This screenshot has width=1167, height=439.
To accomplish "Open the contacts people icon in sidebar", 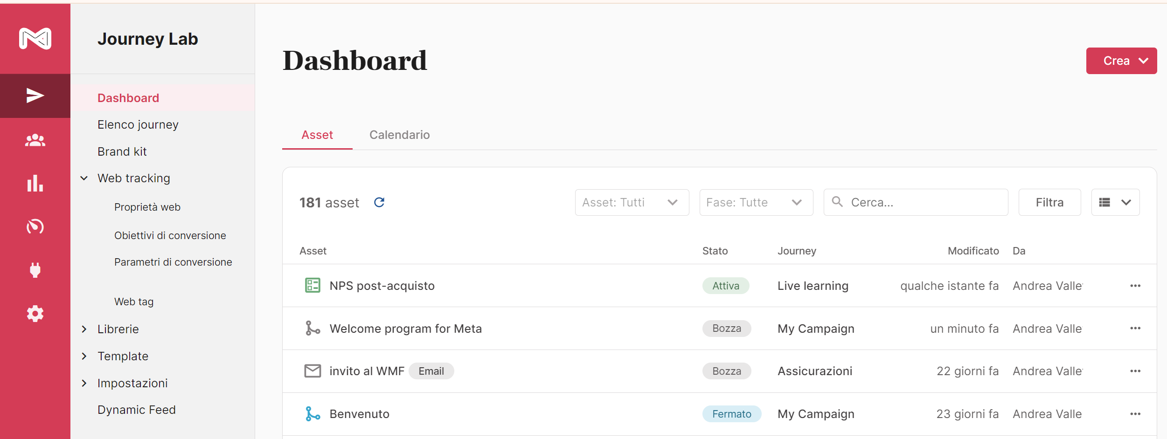I will pos(35,140).
